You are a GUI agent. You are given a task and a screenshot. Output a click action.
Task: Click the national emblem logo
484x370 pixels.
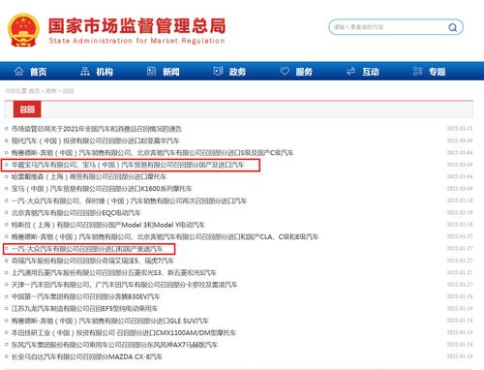(23, 30)
